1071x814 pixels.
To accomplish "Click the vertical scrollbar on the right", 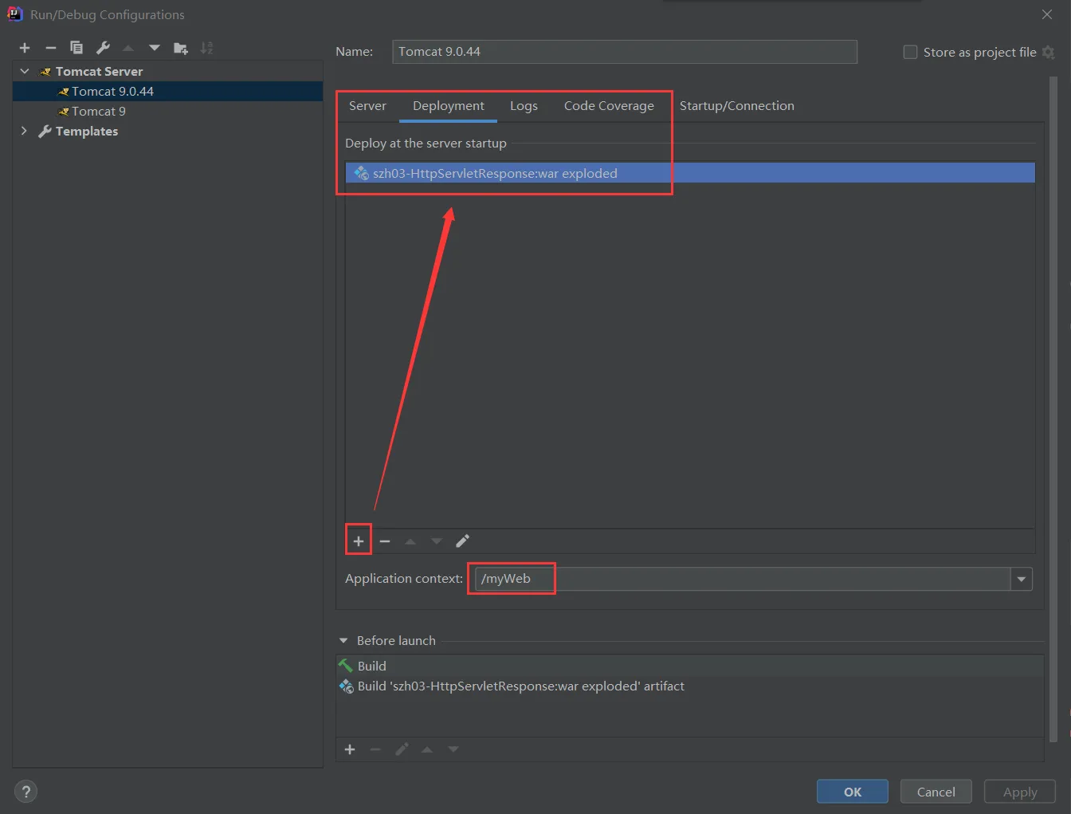I will pos(1053,408).
